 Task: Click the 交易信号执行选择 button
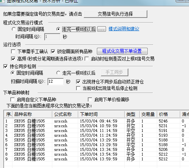(116, 14)
